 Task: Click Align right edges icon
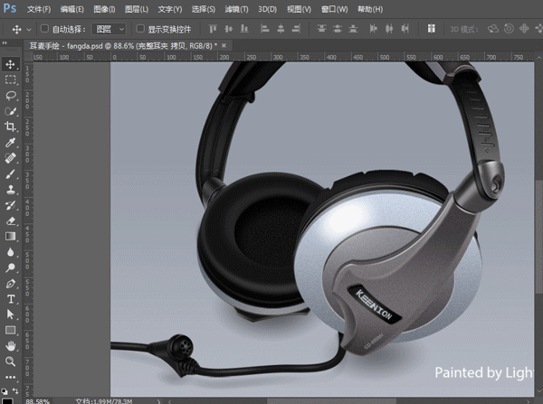click(296, 29)
